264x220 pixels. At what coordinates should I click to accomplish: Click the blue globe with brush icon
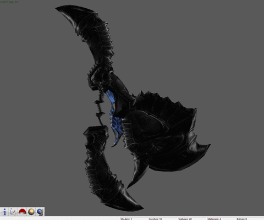(x=40, y=212)
